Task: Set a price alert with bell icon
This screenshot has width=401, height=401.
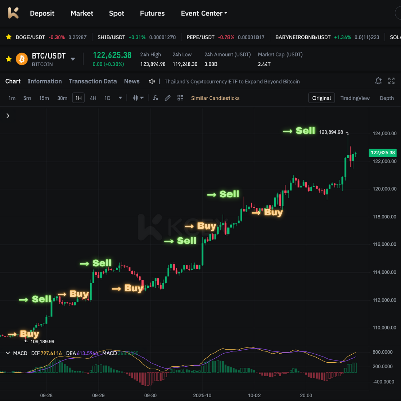Action: pos(378,81)
